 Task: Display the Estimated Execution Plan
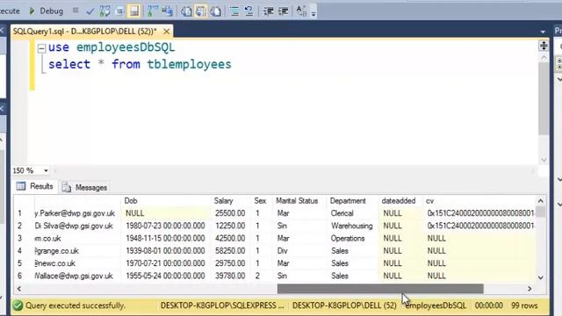(104, 11)
